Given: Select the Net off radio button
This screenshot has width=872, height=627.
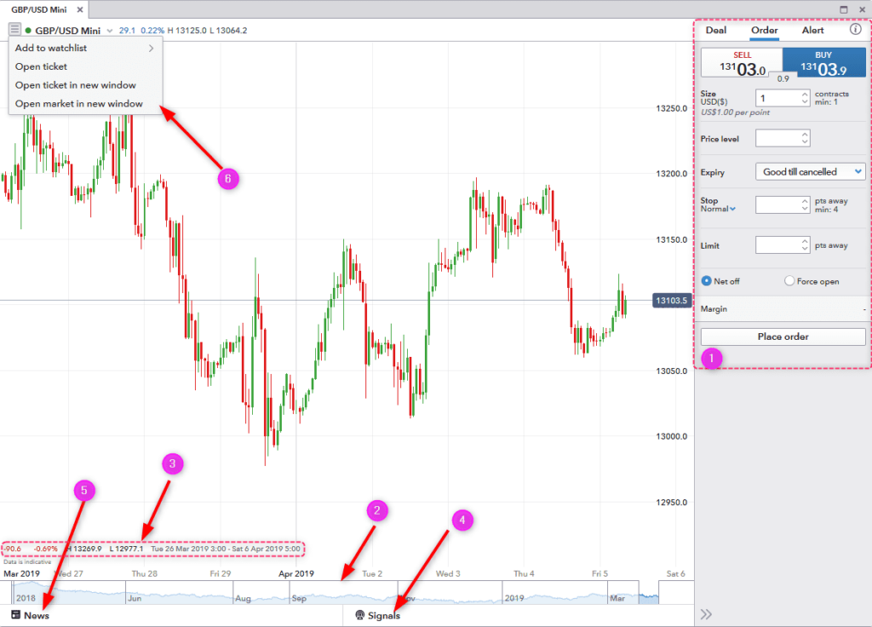Looking at the screenshot, I should [707, 280].
